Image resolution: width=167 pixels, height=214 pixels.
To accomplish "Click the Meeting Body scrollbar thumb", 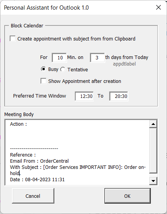I will (153, 151).
